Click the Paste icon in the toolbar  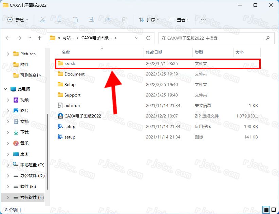(75, 20)
